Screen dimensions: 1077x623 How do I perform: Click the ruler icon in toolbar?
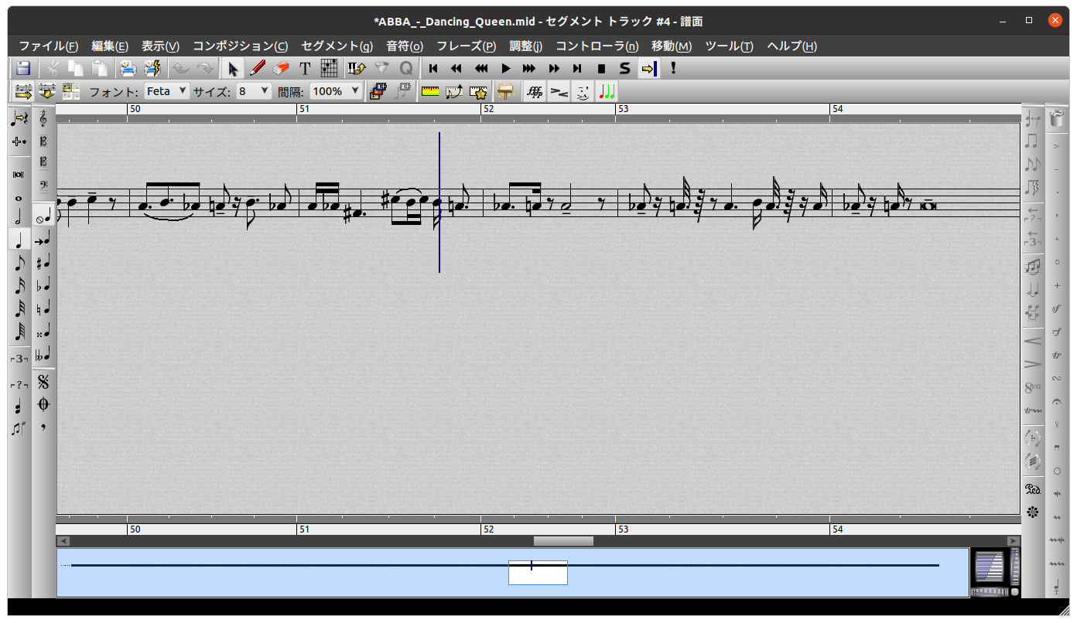tap(430, 91)
